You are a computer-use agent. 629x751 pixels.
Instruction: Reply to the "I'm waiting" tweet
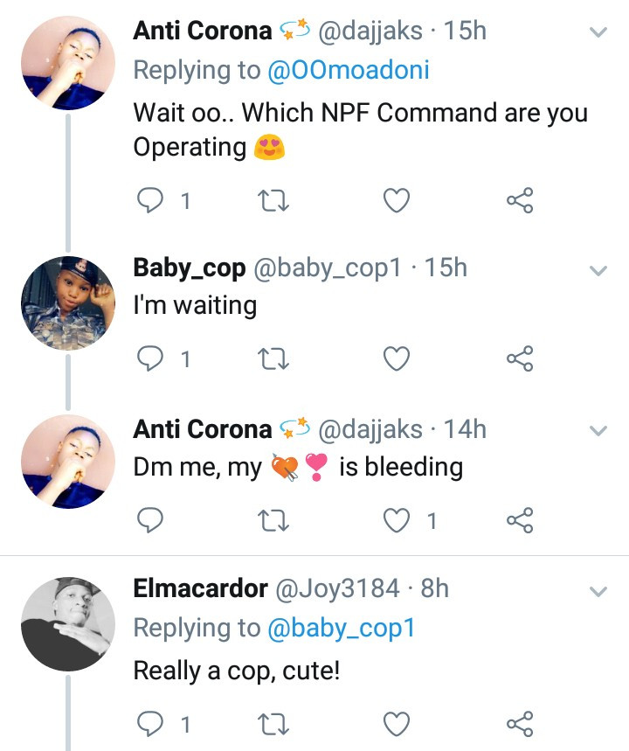tap(152, 358)
